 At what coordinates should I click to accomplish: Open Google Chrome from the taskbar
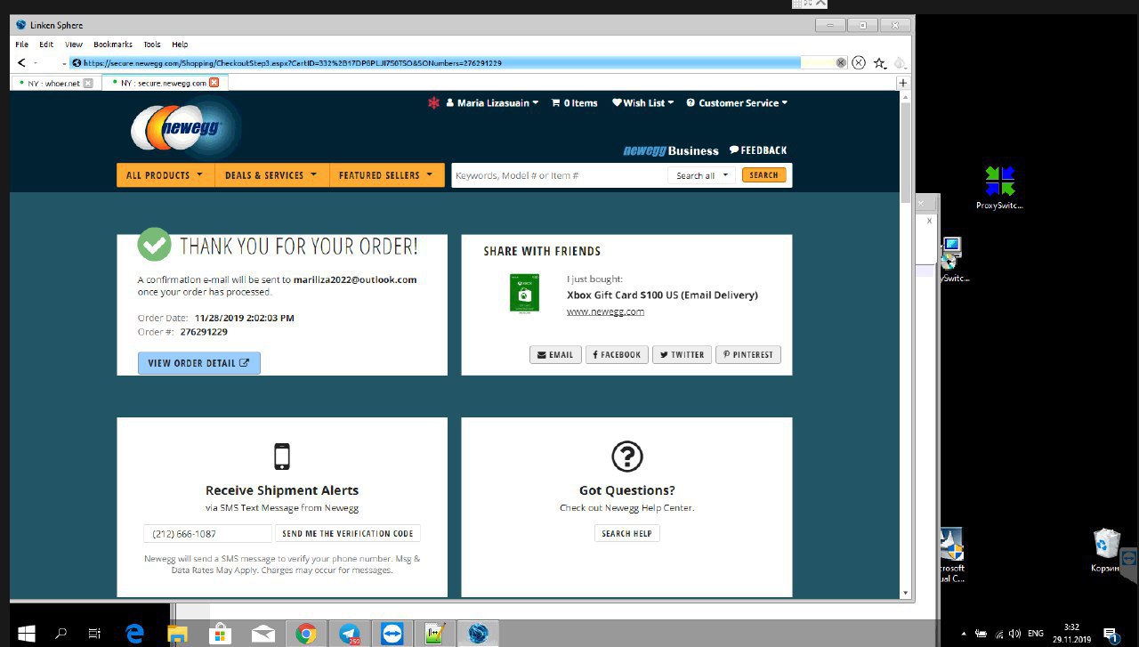306,634
